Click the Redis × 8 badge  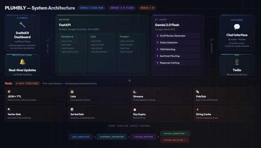click(x=147, y=8)
